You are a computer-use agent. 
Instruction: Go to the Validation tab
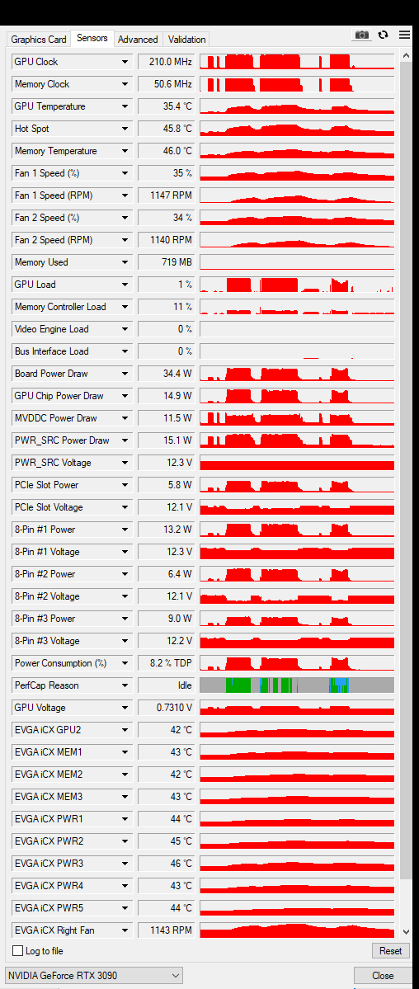(186, 39)
